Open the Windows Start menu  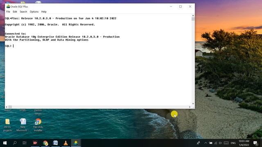click(5, 143)
